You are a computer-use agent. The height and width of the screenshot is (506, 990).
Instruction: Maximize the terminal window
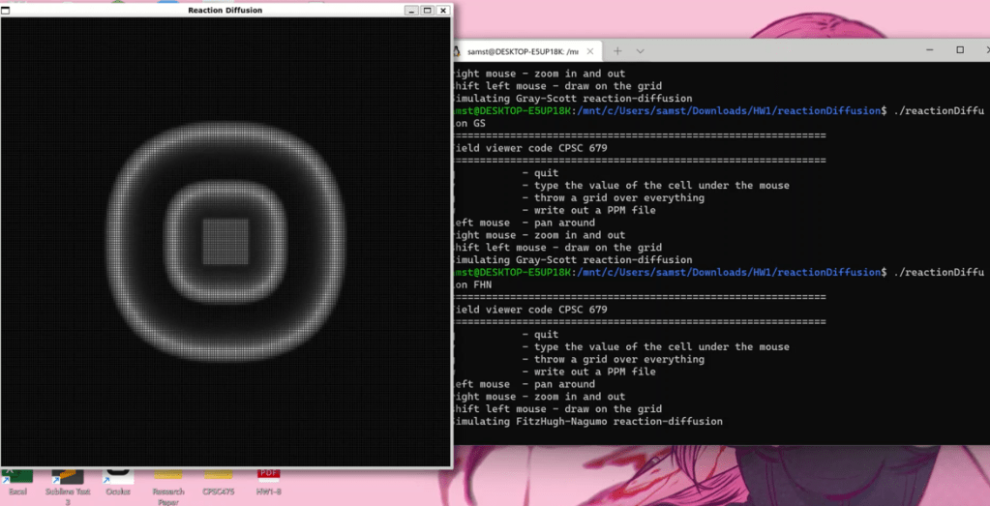point(959,50)
